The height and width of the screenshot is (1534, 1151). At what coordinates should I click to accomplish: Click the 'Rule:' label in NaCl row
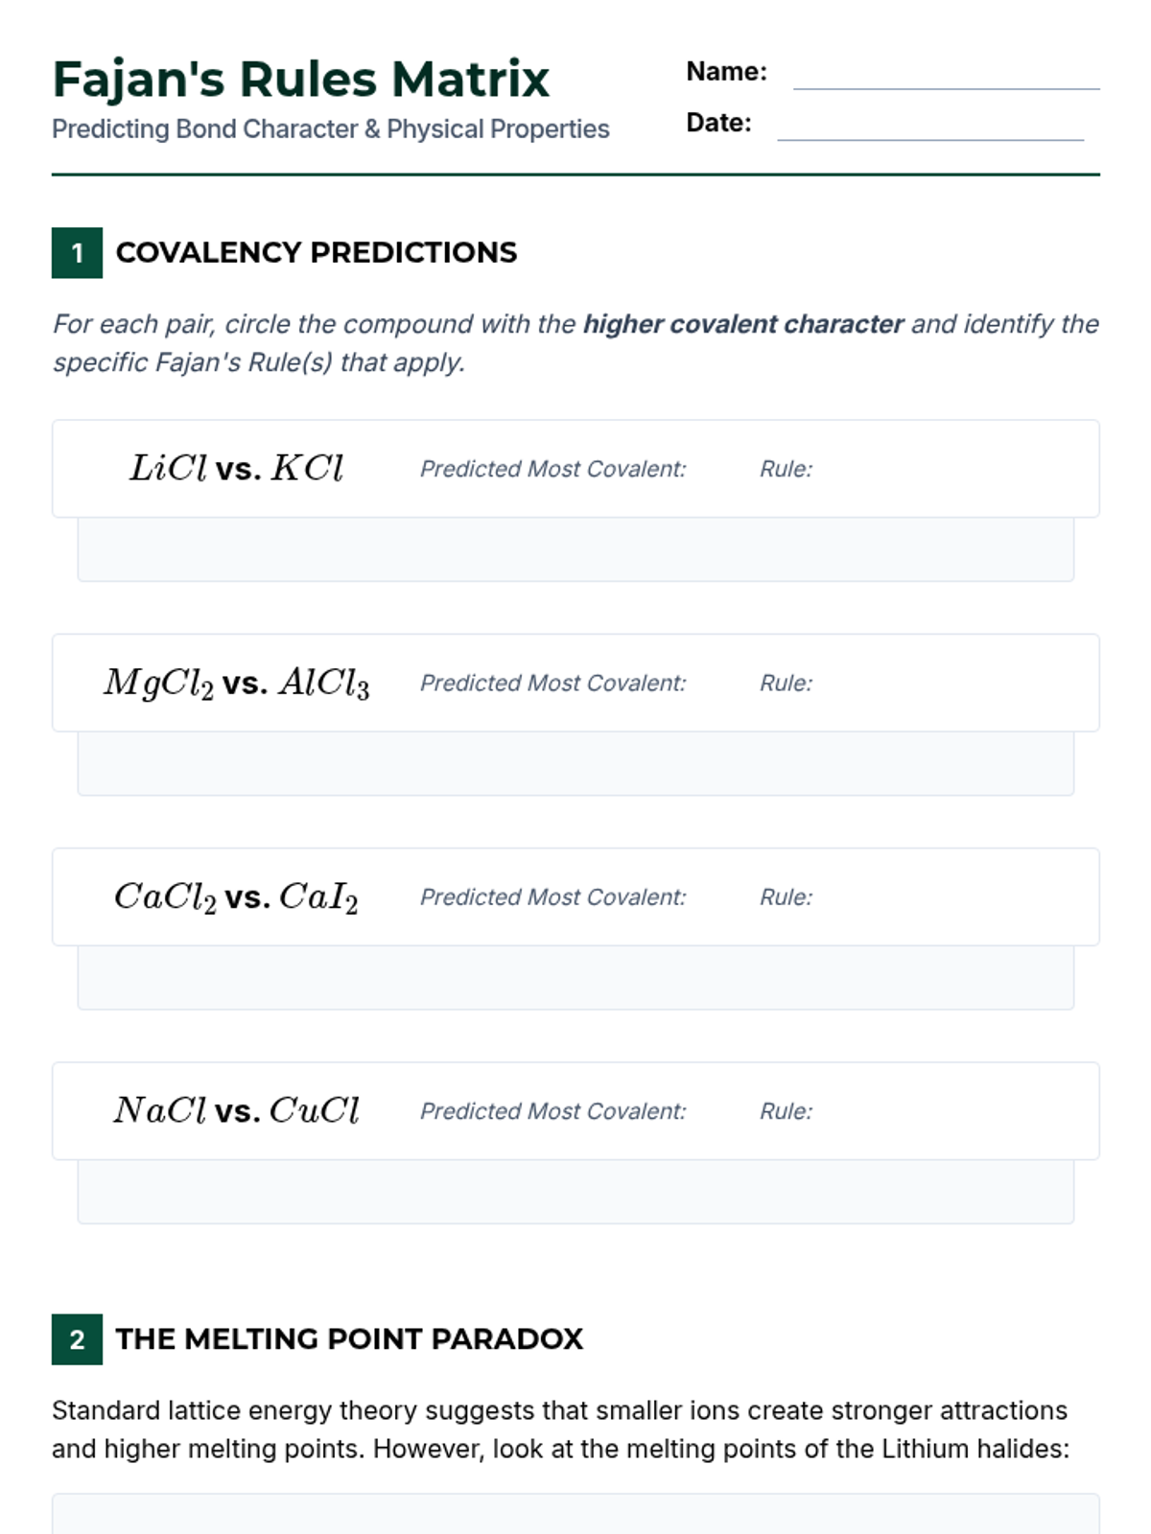[x=786, y=1111]
